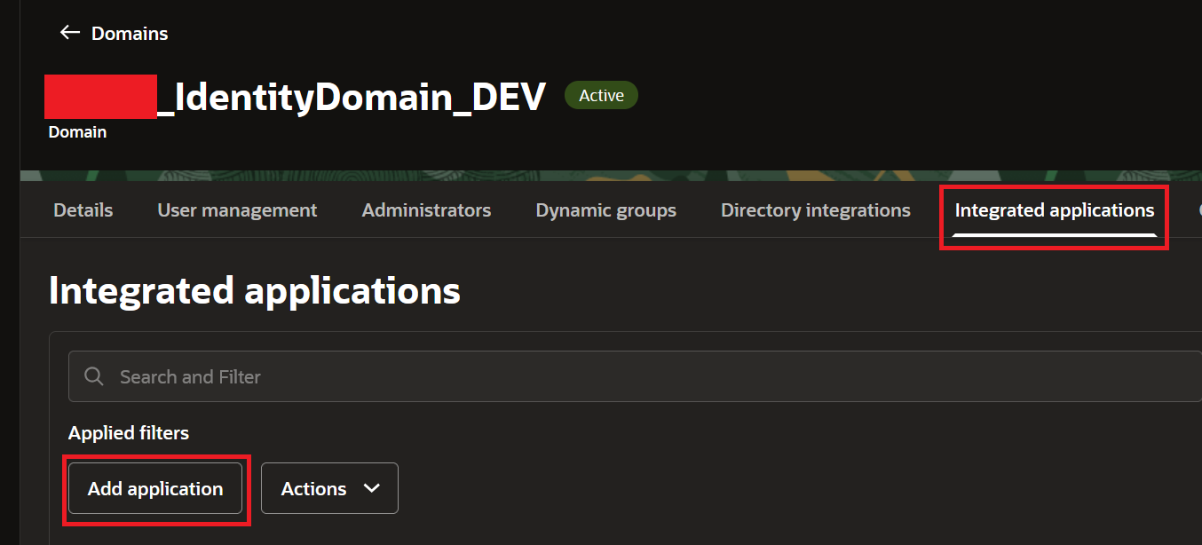Click the _IdentityDomain_DEV title text
Viewport: 1202px width, 545px height.
point(351,98)
